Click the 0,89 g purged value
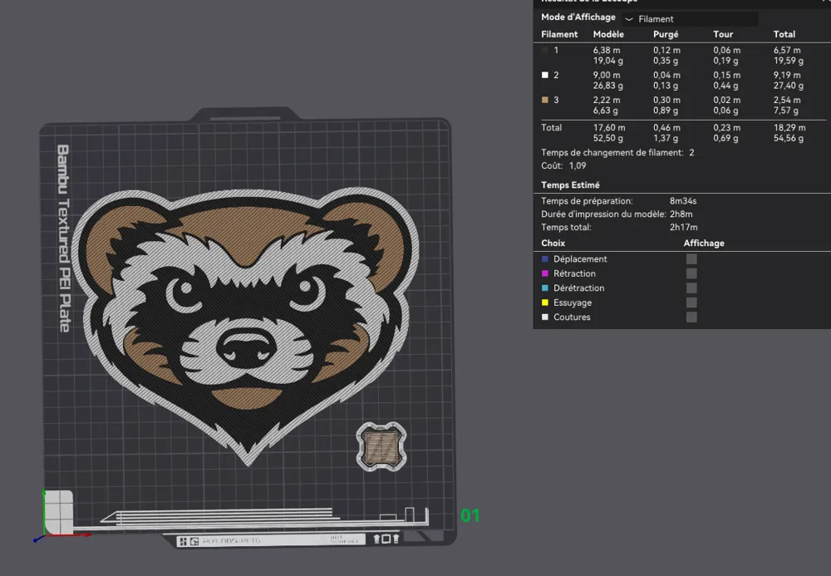This screenshot has height=576, width=831. coord(666,111)
